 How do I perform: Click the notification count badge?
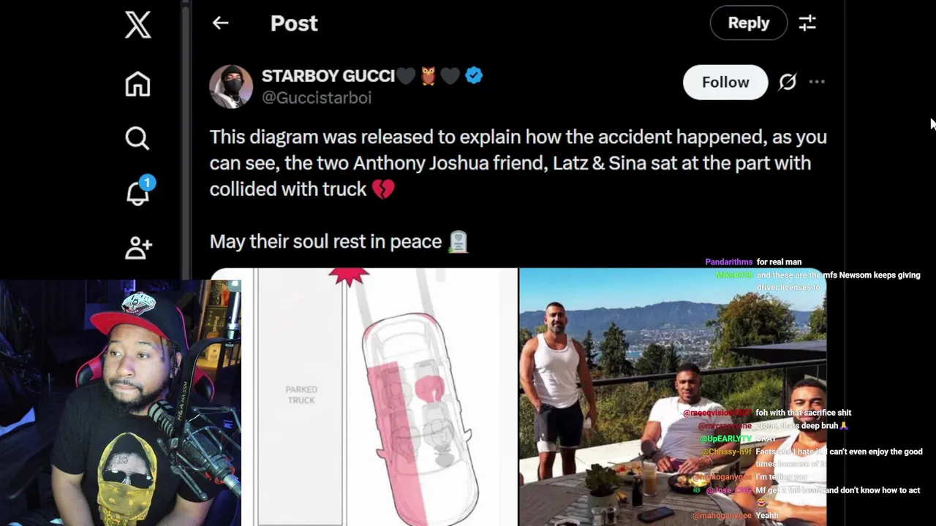147,183
